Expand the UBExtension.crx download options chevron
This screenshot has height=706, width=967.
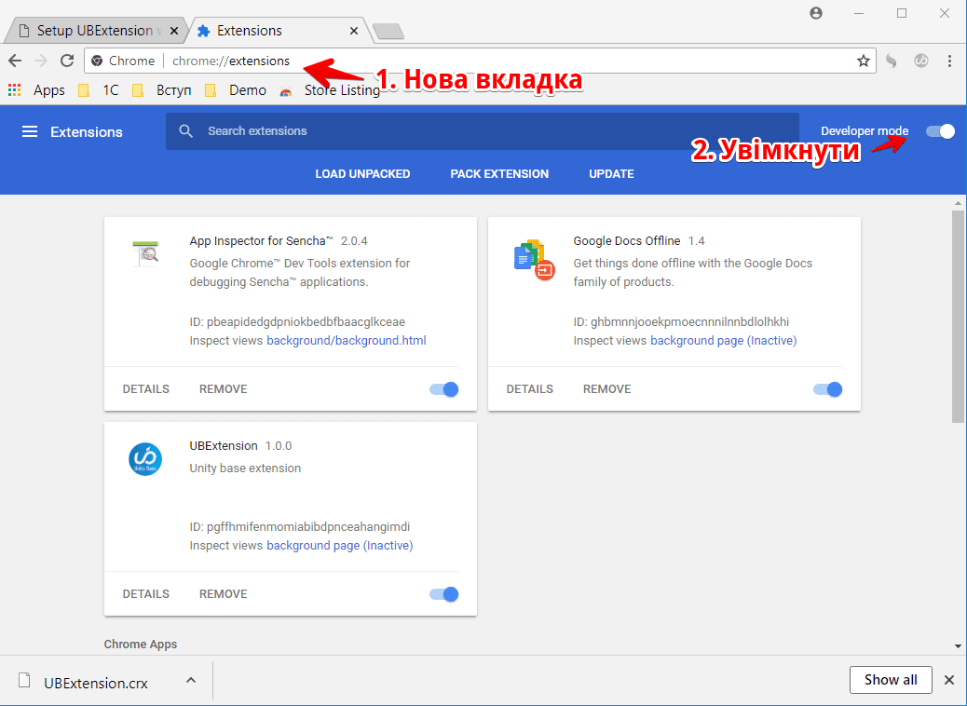coord(191,680)
